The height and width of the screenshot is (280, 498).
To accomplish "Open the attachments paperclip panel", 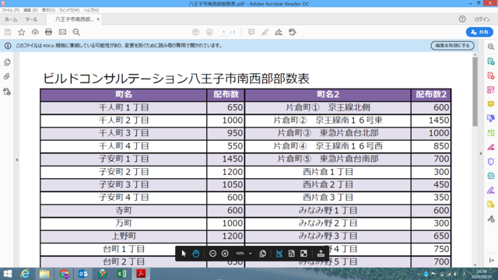I will 7,76.
